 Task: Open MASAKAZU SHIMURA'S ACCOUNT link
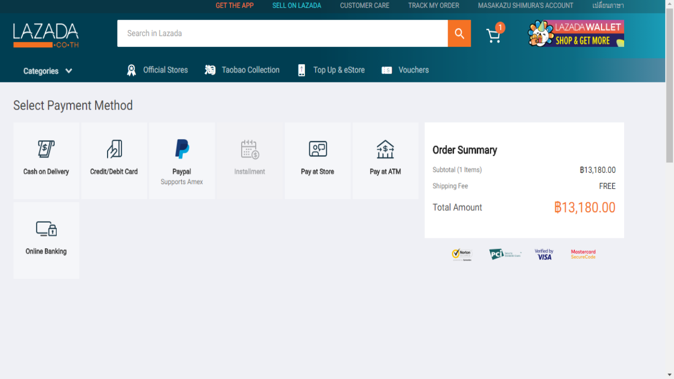pyautogui.click(x=525, y=5)
